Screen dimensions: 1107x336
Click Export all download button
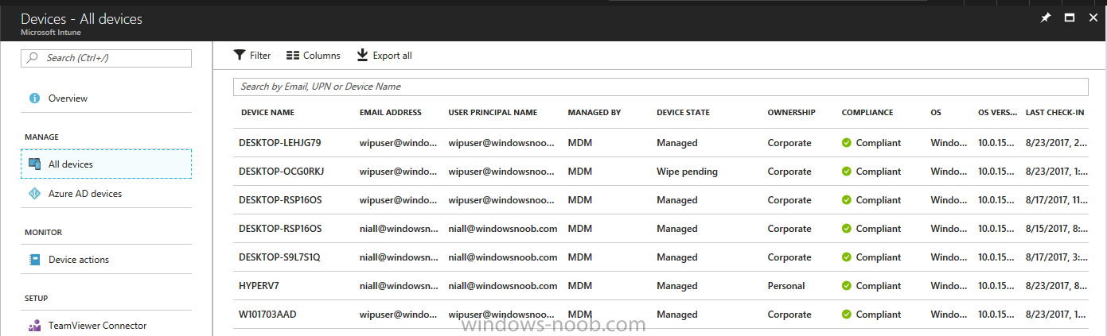pos(384,56)
